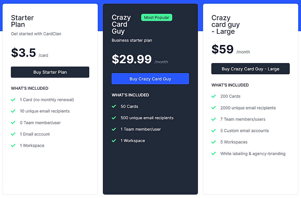Click the checkmark beside "1 Card (no monthly renewal)"
Viewport: 301px width, 198px height.
(13, 100)
